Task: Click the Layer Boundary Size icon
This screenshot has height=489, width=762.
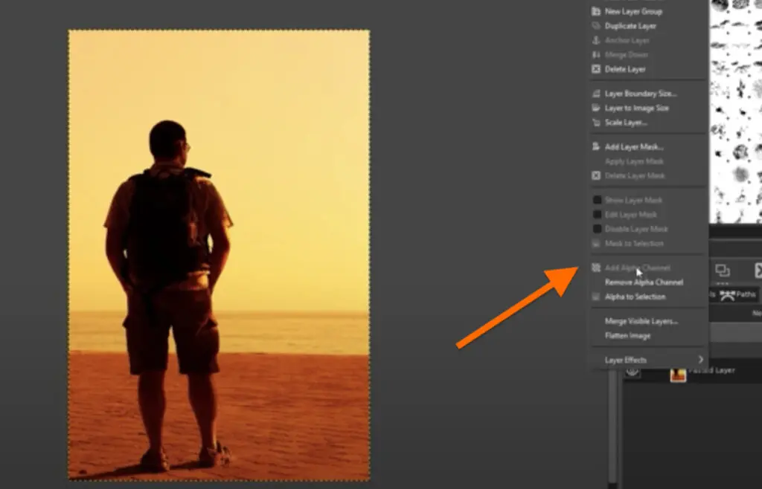Action: pyautogui.click(x=596, y=94)
